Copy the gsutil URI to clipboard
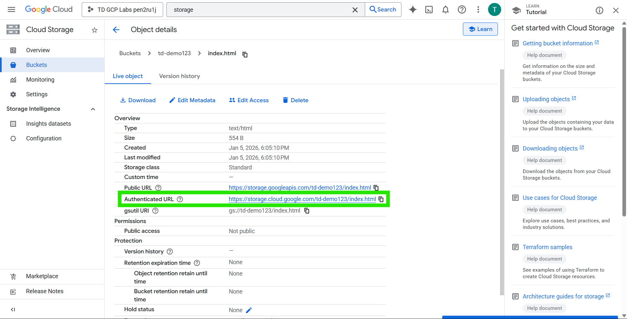 coord(307,211)
